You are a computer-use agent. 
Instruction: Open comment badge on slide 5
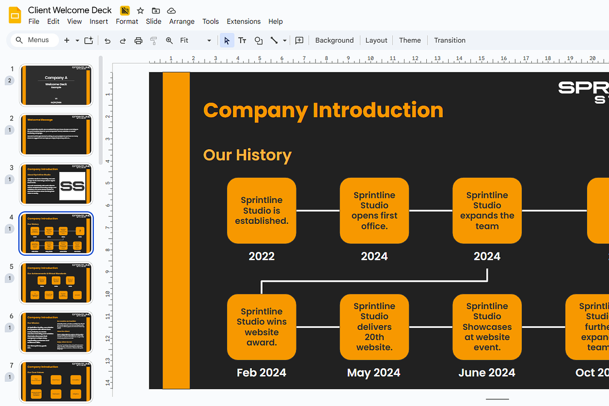click(10, 279)
